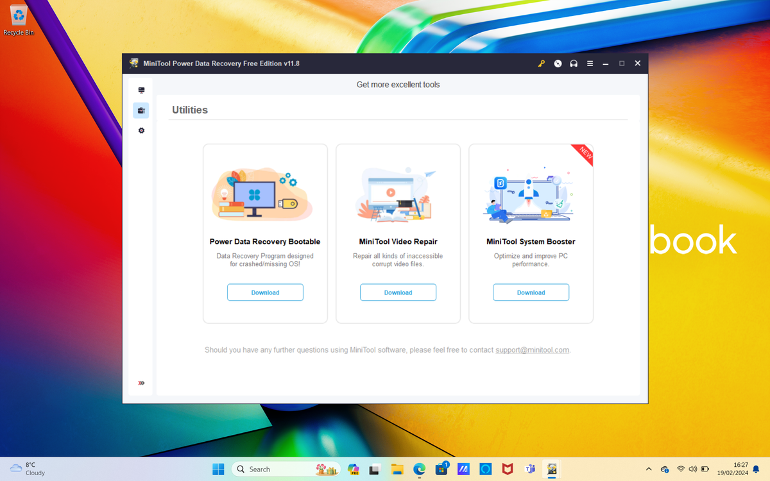The height and width of the screenshot is (481, 770).
Task: Click the 'Get more excellent tools' header text
Action: 398,85
